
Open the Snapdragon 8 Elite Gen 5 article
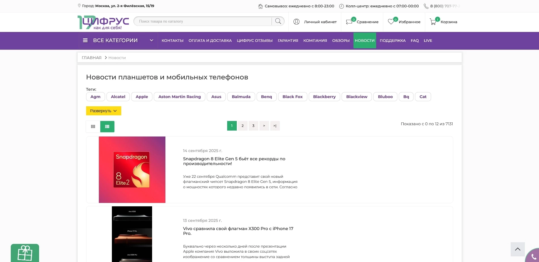click(x=234, y=161)
